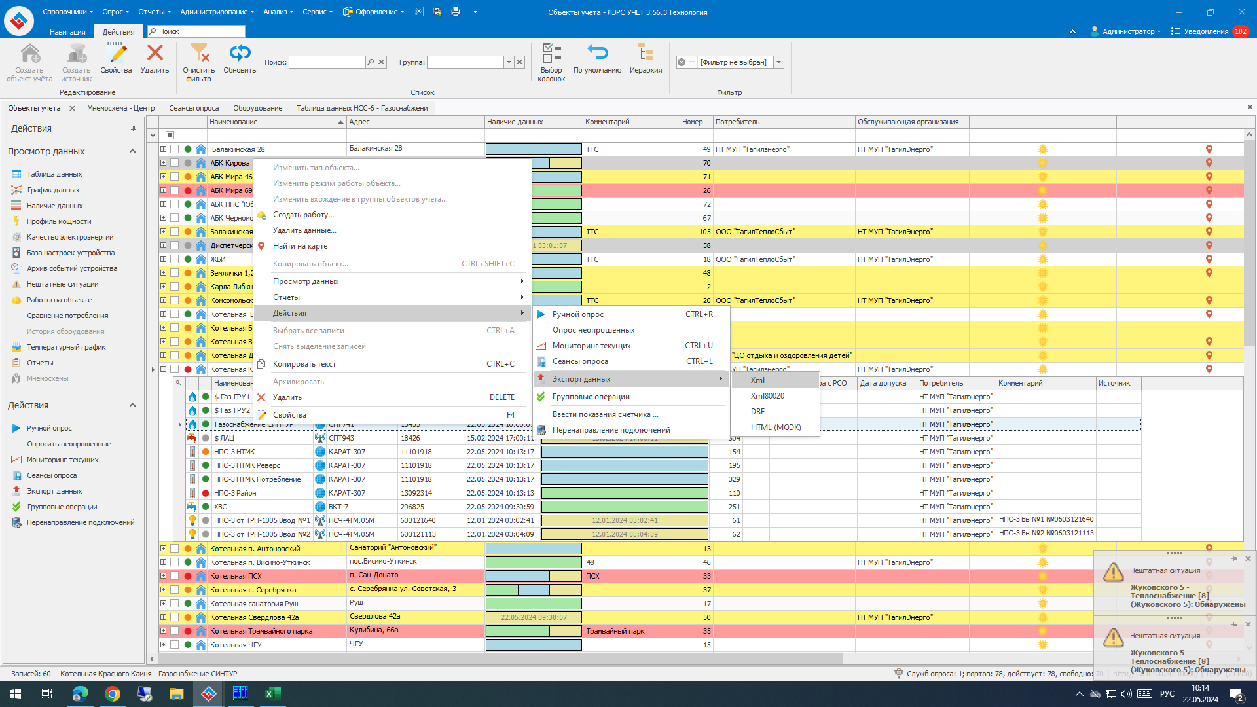Open the filter selection dropdown arrow
1257x707 pixels.
pyautogui.click(x=778, y=62)
